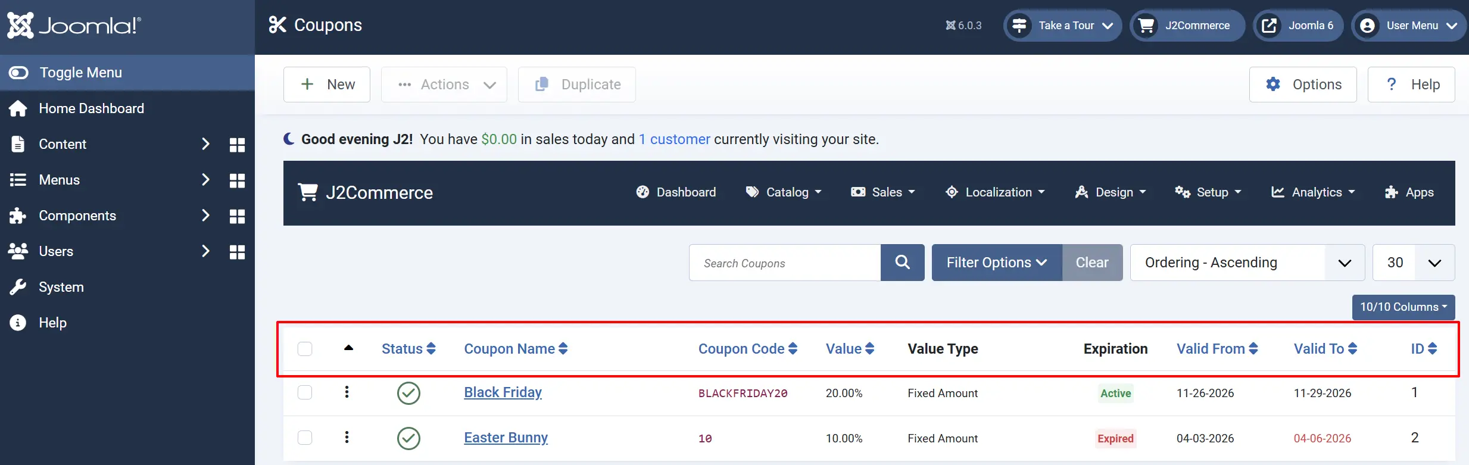The height and width of the screenshot is (465, 1469).
Task: Open the Options settings button
Action: coord(1303,85)
